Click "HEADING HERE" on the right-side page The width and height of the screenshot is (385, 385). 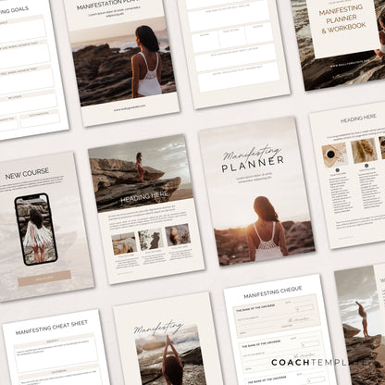(x=358, y=118)
